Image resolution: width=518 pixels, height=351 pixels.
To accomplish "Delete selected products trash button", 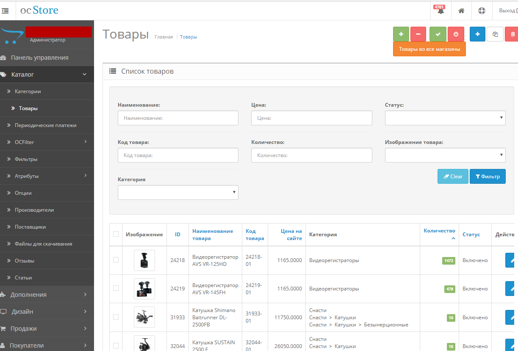I will click(x=512, y=34).
